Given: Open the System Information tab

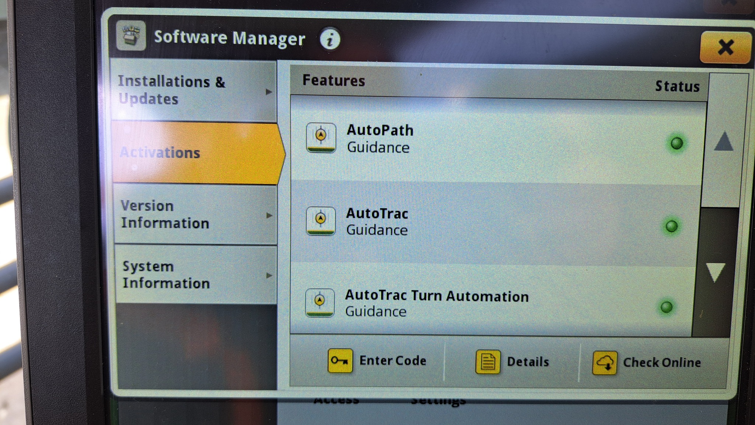Looking at the screenshot, I should (x=196, y=275).
